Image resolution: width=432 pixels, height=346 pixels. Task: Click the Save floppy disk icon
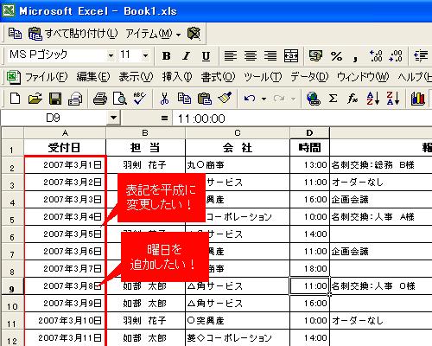[55, 99]
